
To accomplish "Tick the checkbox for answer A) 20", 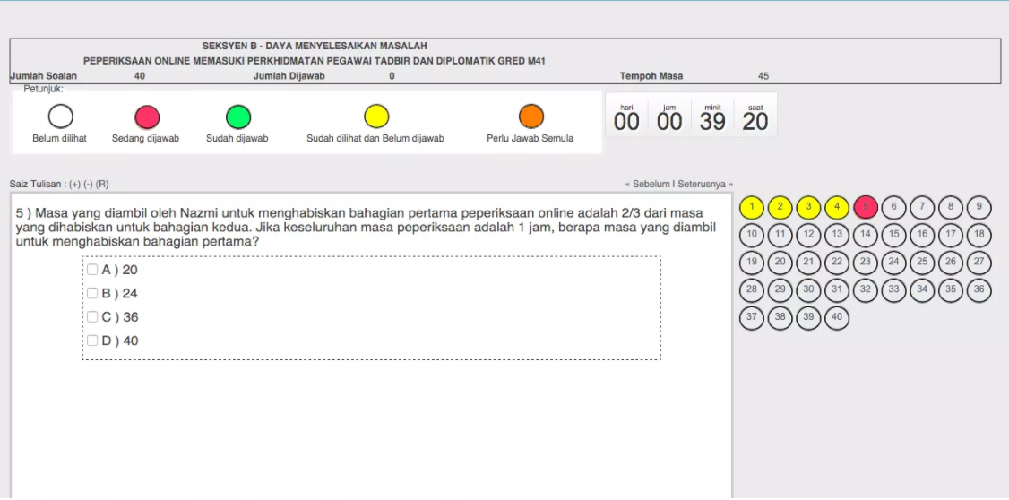I will 92,270.
